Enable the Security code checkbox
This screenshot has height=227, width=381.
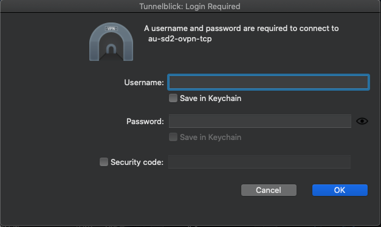point(104,162)
